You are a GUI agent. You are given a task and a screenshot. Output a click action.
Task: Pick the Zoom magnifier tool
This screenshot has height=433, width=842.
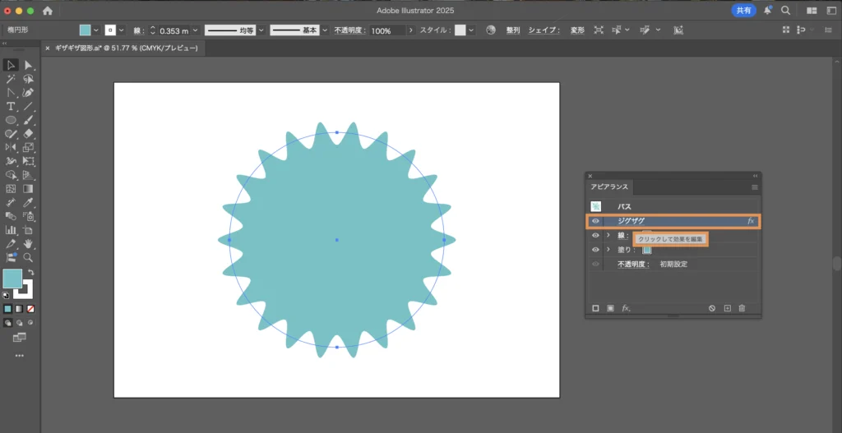[29, 258]
